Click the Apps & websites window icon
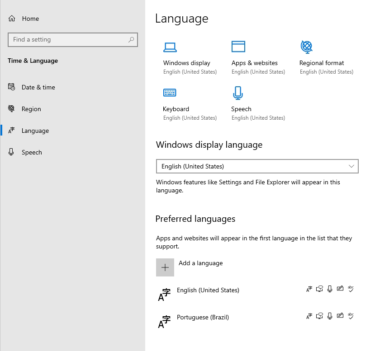This screenshot has height=351, width=375. (x=238, y=47)
